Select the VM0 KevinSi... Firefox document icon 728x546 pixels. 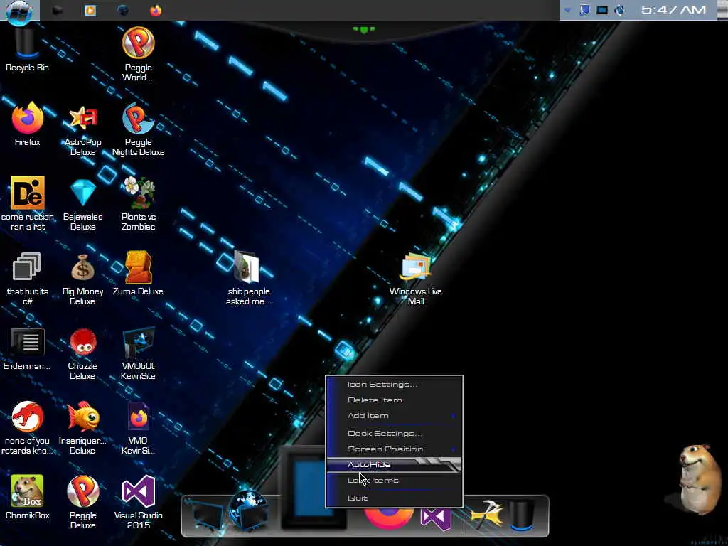(139, 428)
